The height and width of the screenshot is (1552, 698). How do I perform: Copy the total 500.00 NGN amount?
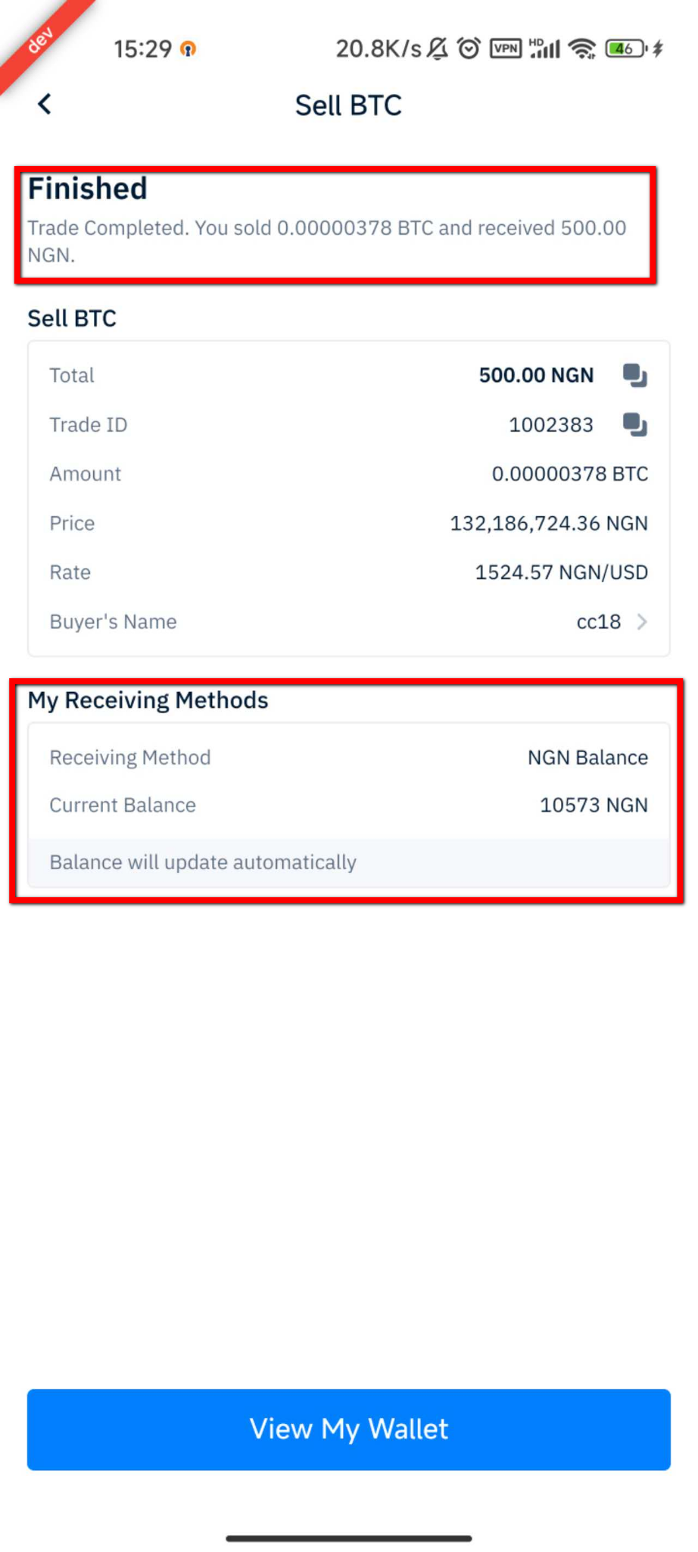(x=634, y=375)
